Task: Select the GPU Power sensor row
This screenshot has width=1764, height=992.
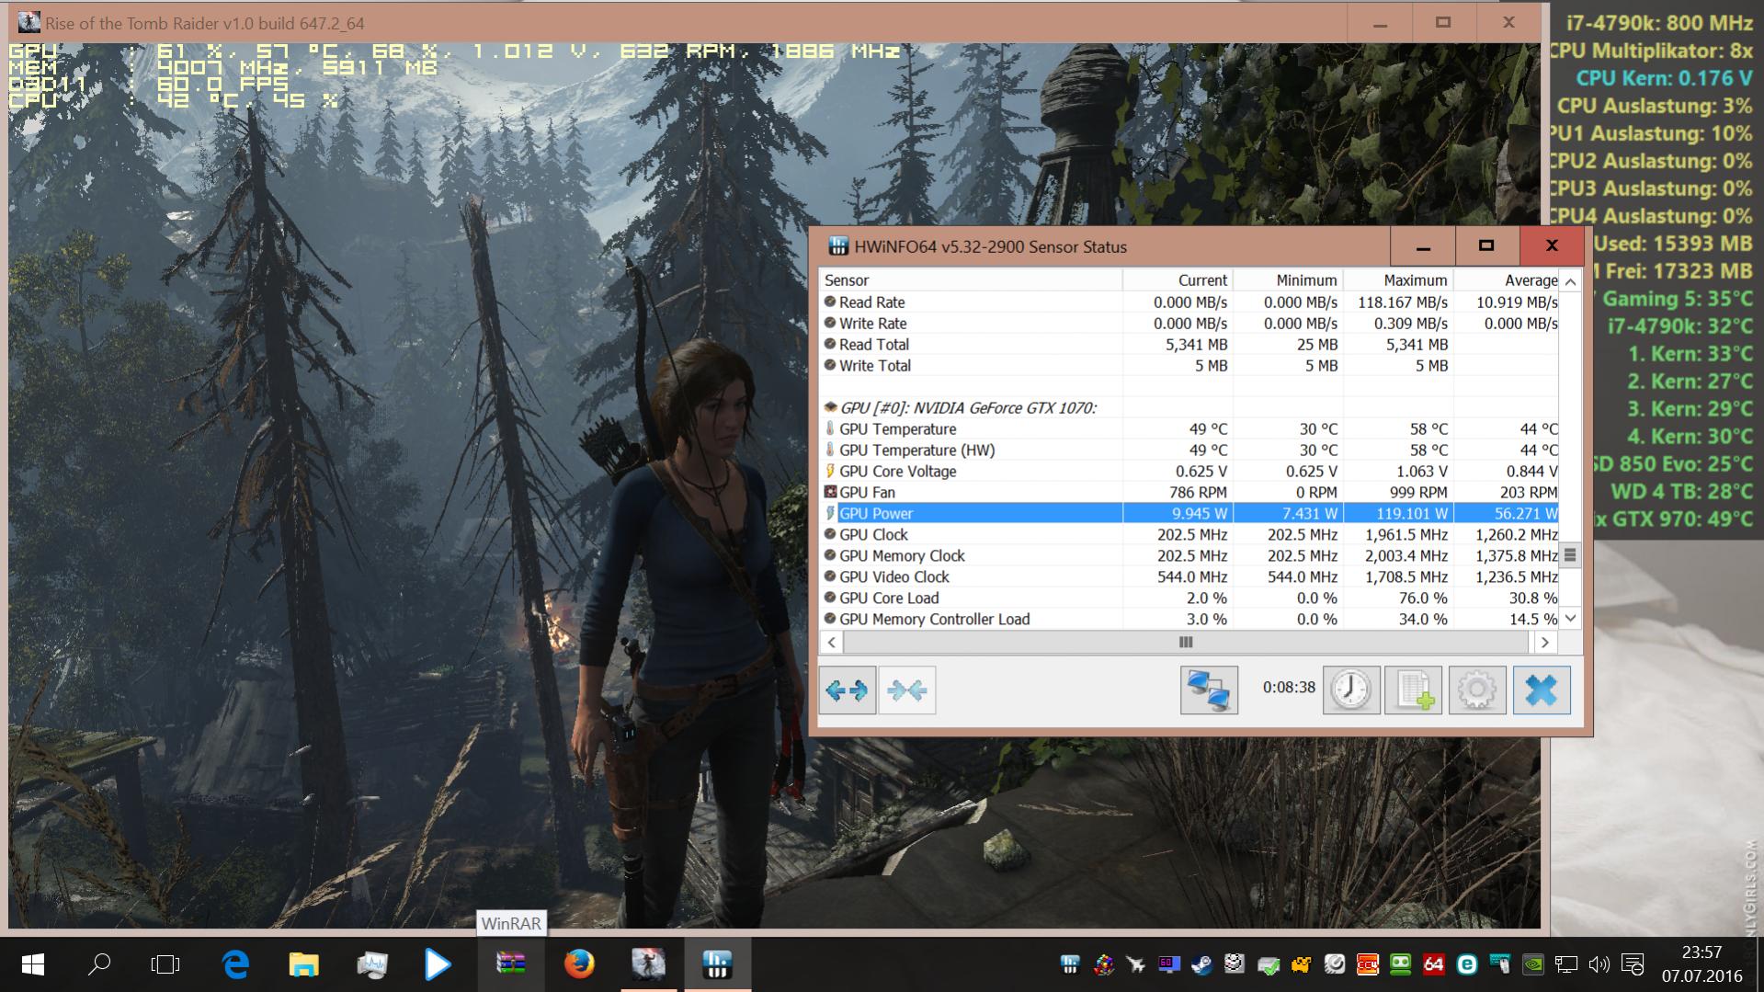Action: pos(1189,514)
